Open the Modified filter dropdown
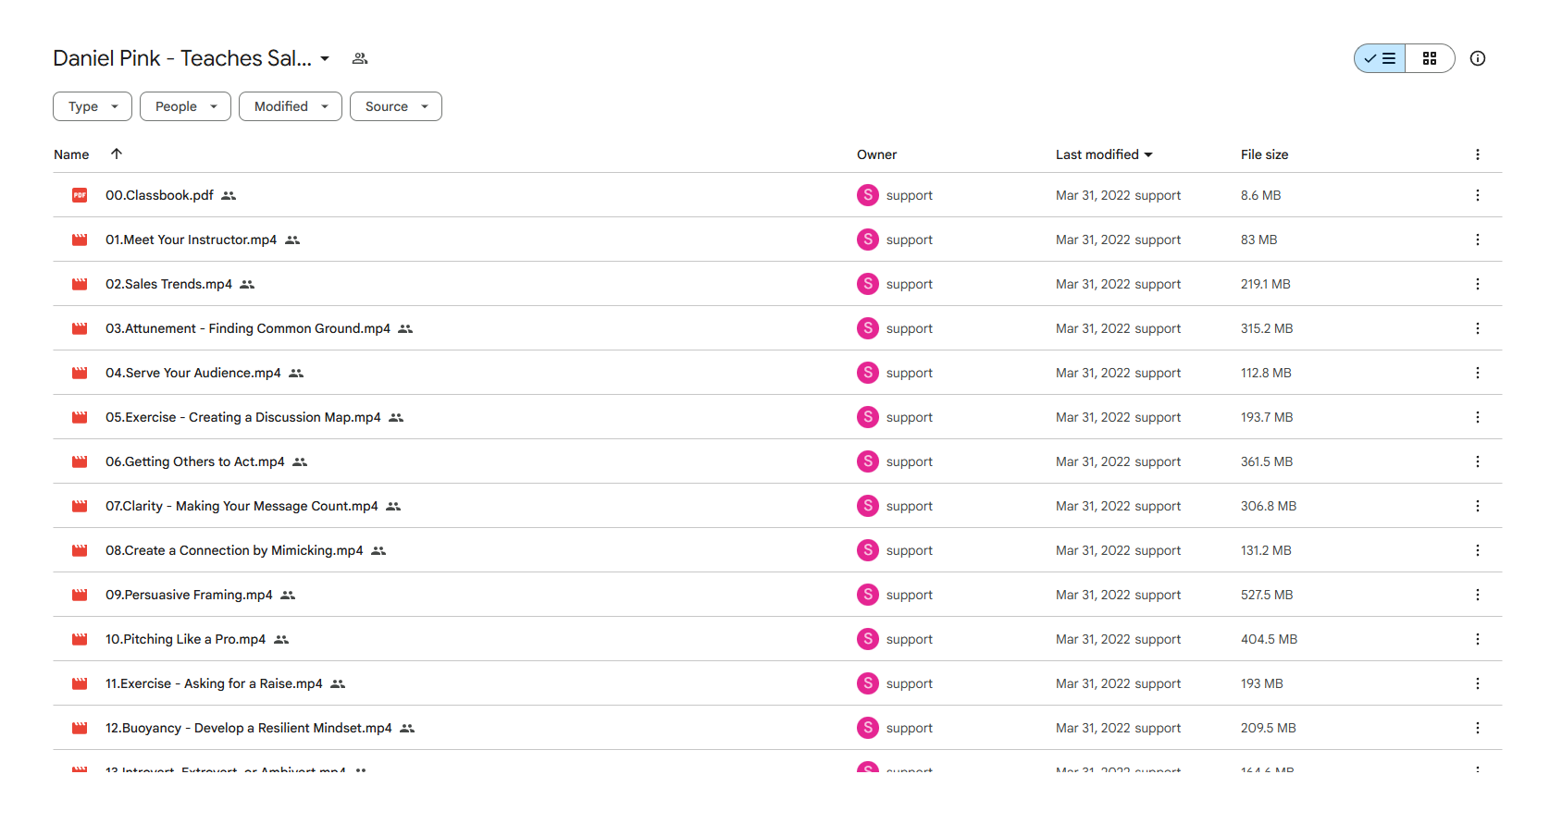The width and height of the screenshot is (1562, 836). [x=291, y=106]
